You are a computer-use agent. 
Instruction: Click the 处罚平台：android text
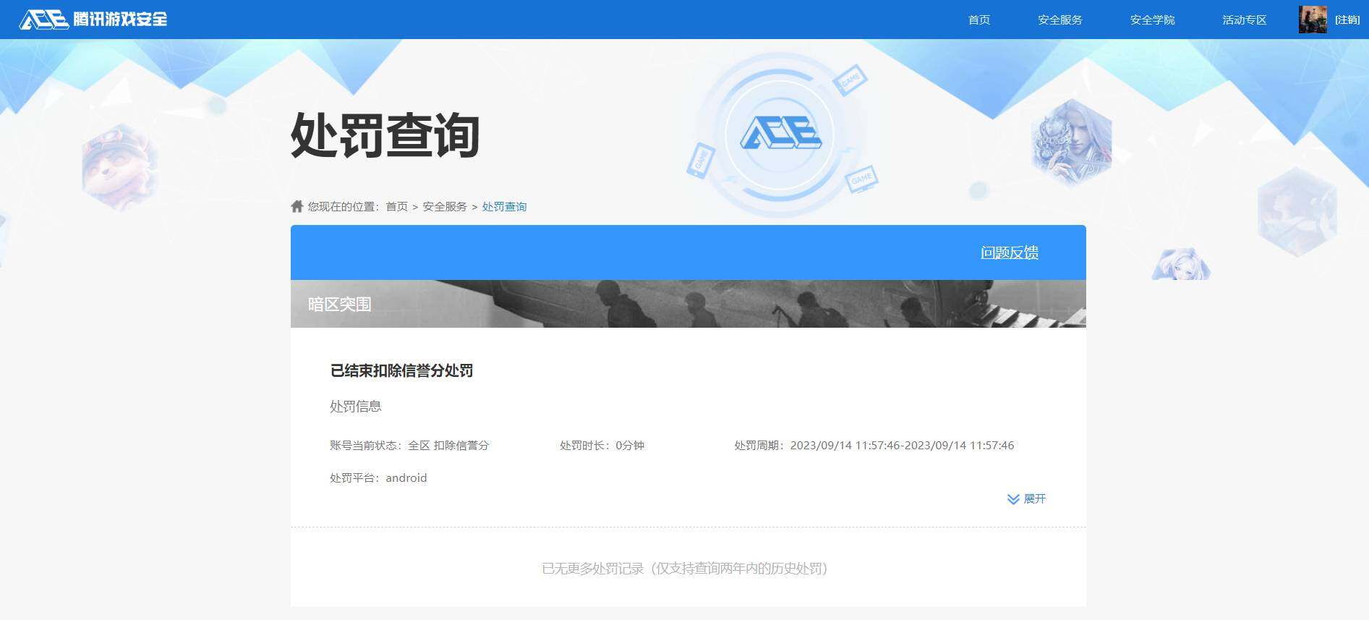378,478
